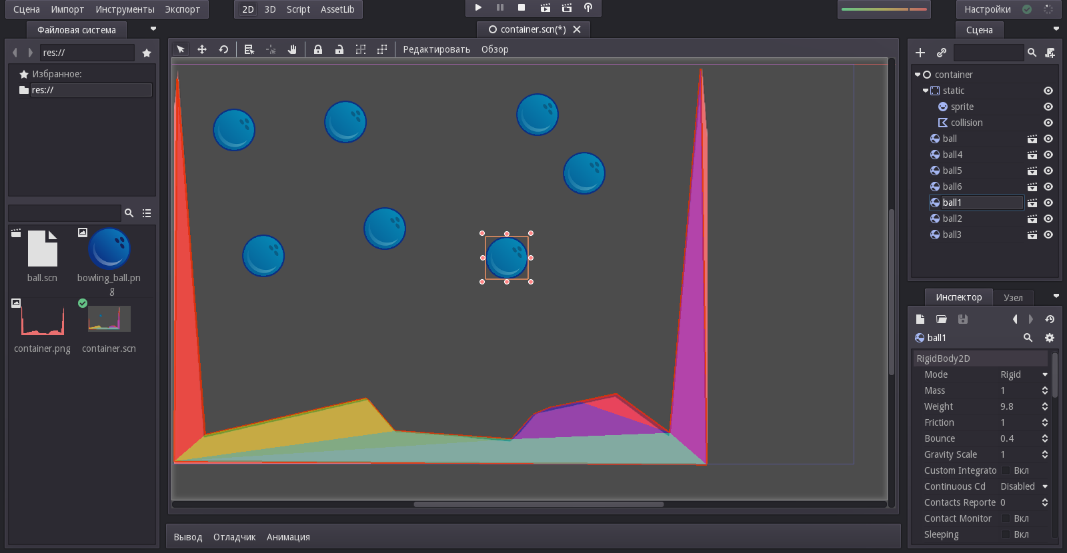Choose the Pan hand tool
The width and height of the screenshot is (1067, 553).
pyautogui.click(x=292, y=49)
